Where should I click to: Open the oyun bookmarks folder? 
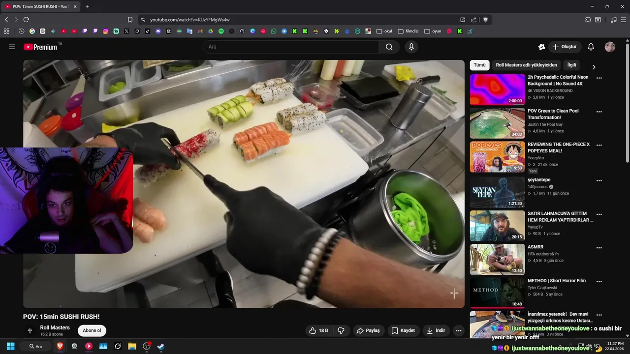[x=433, y=31]
